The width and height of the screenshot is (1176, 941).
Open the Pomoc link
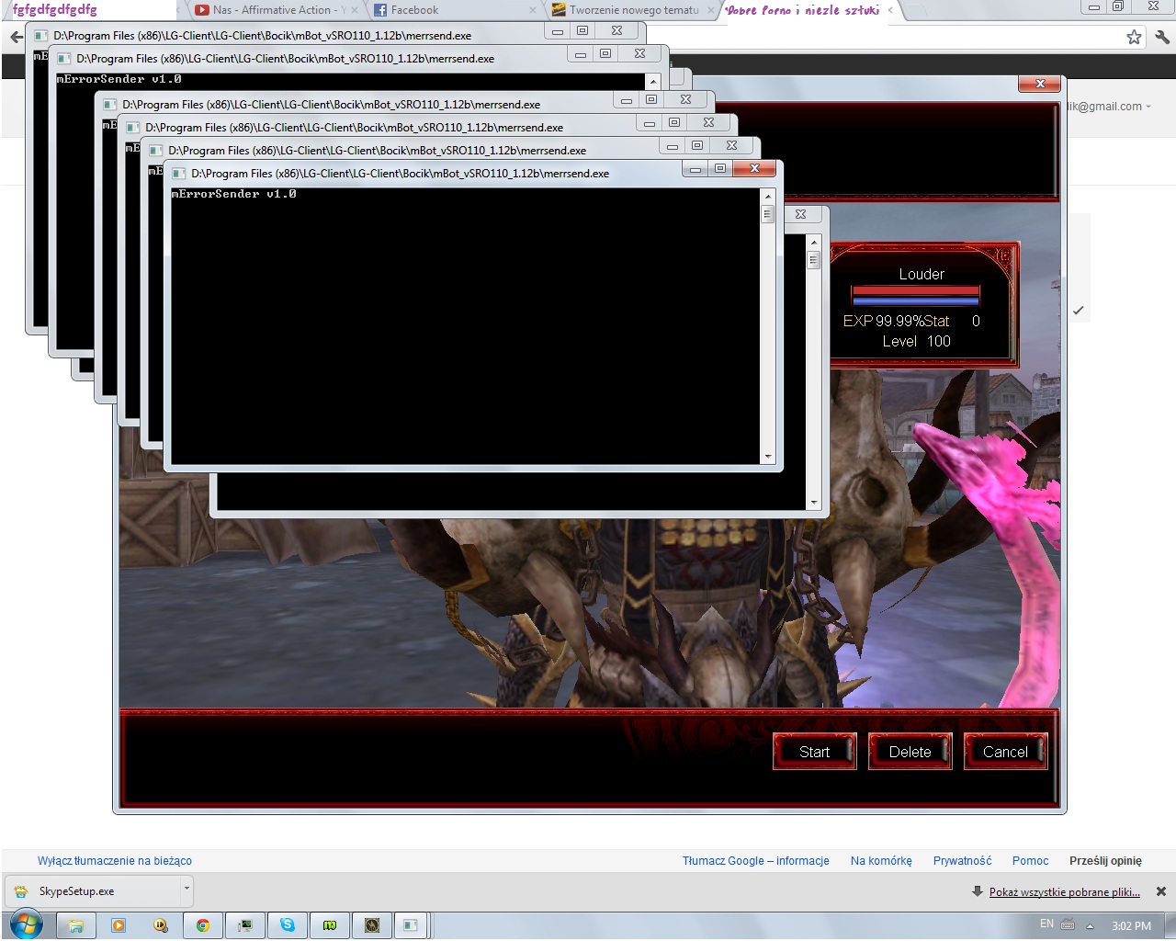click(x=1030, y=861)
